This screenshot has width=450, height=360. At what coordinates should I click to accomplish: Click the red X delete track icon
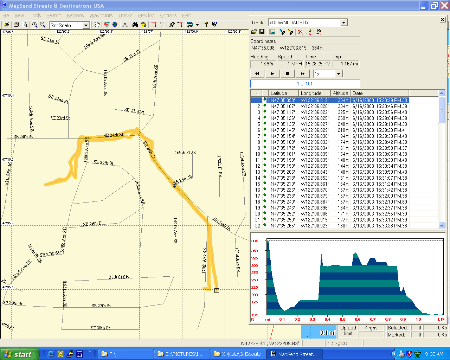point(300,32)
